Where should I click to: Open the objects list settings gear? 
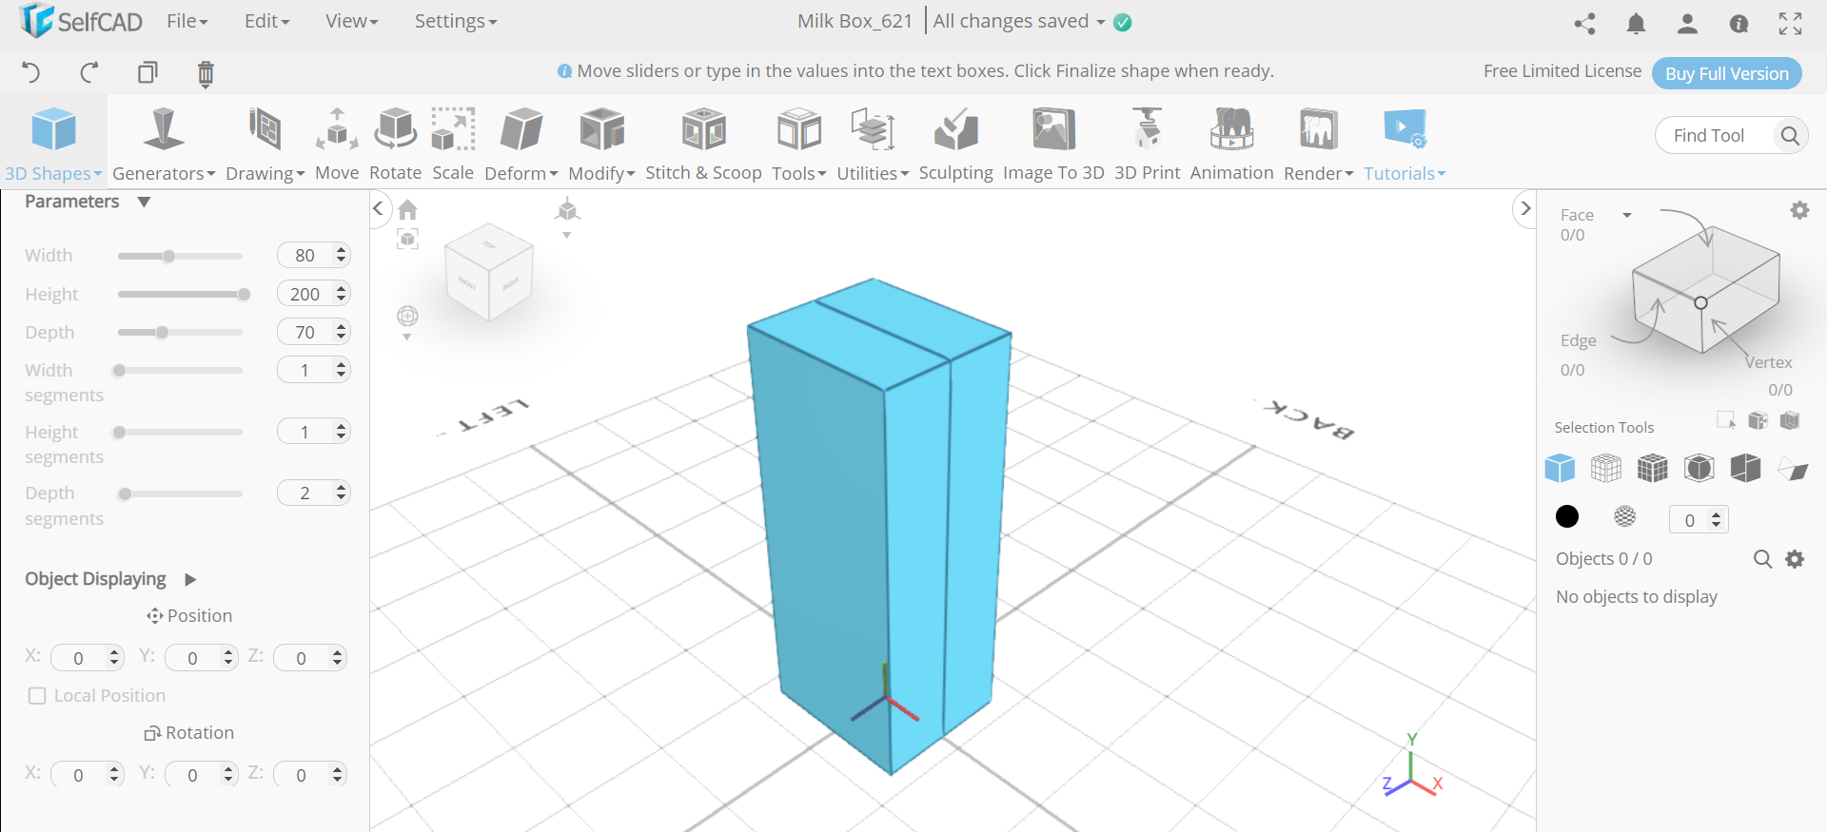[x=1795, y=559]
